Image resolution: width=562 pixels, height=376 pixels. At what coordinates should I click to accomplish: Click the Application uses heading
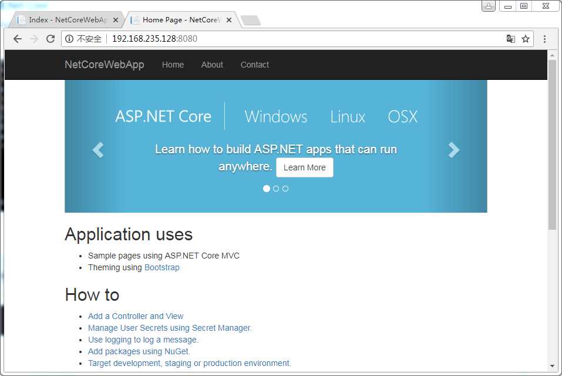(129, 234)
